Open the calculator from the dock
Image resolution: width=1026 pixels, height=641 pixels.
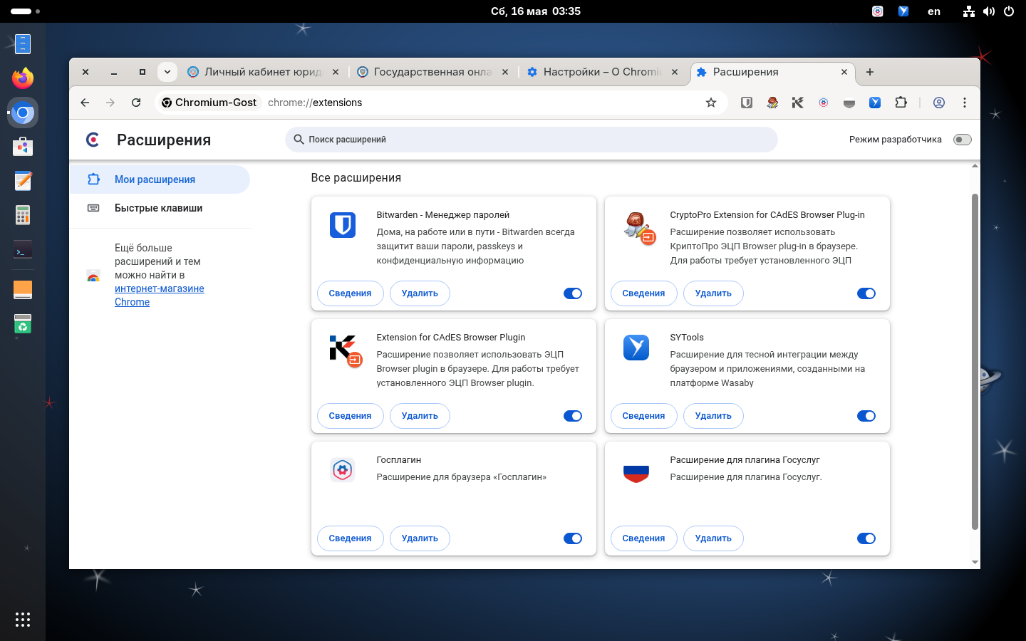click(23, 215)
